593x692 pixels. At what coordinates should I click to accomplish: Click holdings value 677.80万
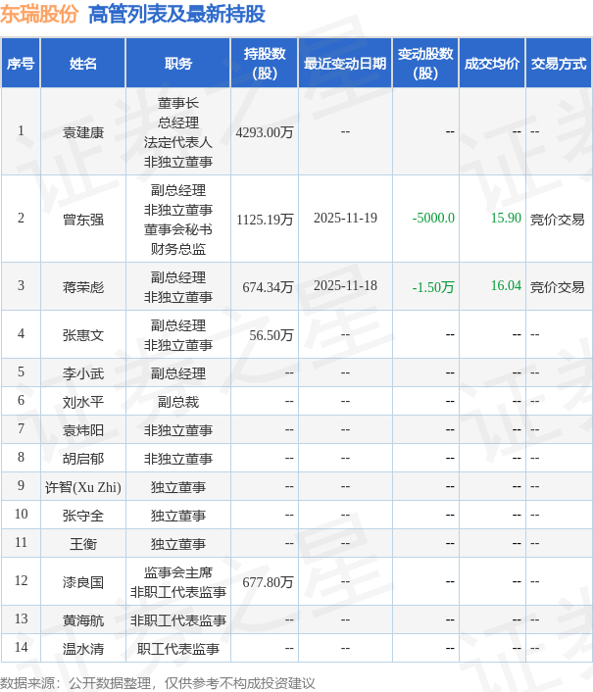[268, 582]
